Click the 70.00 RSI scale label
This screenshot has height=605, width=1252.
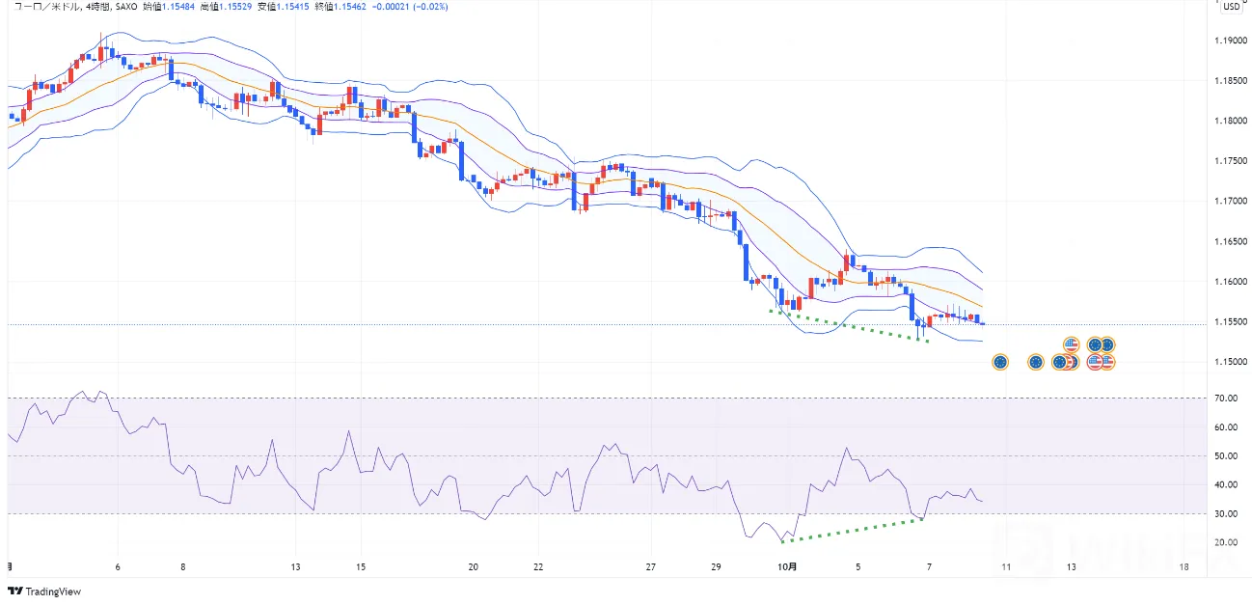(1227, 398)
